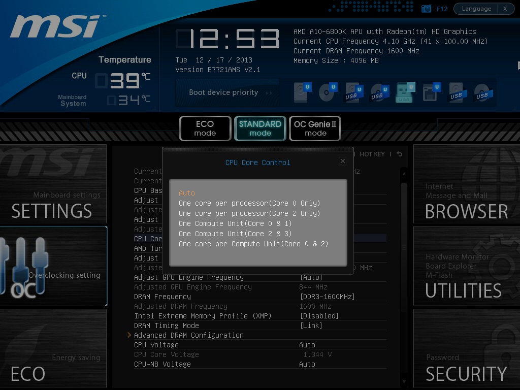Image resolution: width=520 pixels, height=390 pixels.
Task: Click the back arrow next to HOT KEY
Action: click(x=400, y=154)
